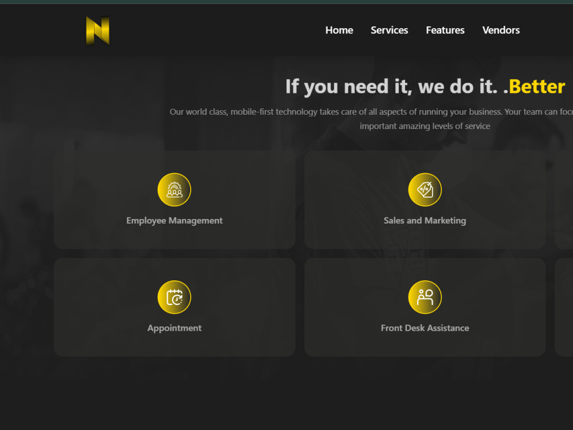Image resolution: width=573 pixels, height=430 pixels.
Task: Open the Front Desk Assistance label
Action: [425, 328]
